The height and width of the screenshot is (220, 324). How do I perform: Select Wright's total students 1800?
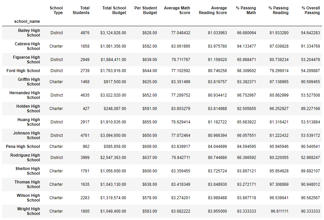click(x=85, y=212)
